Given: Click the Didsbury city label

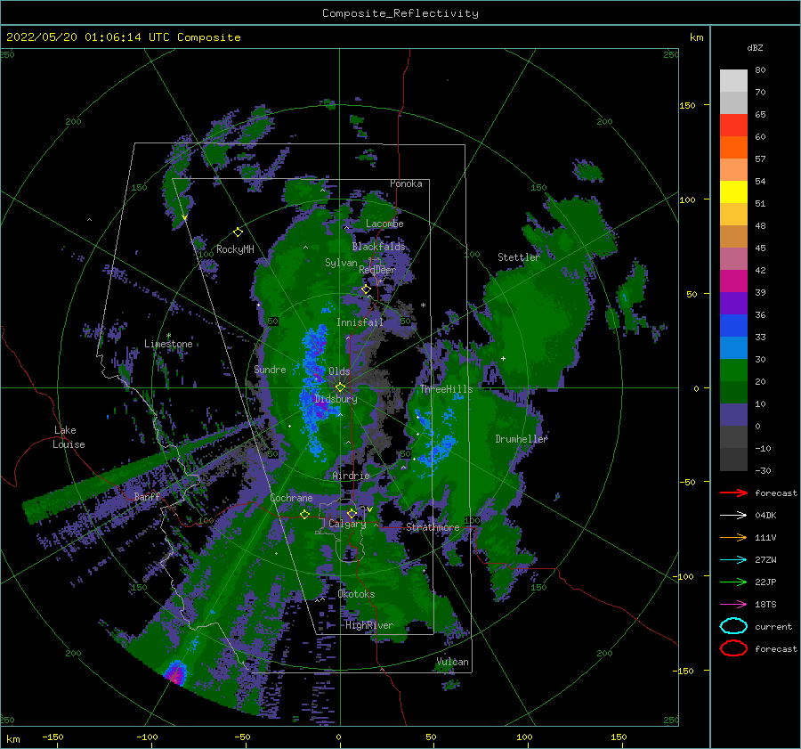Looking at the screenshot, I should pyautogui.click(x=336, y=399).
